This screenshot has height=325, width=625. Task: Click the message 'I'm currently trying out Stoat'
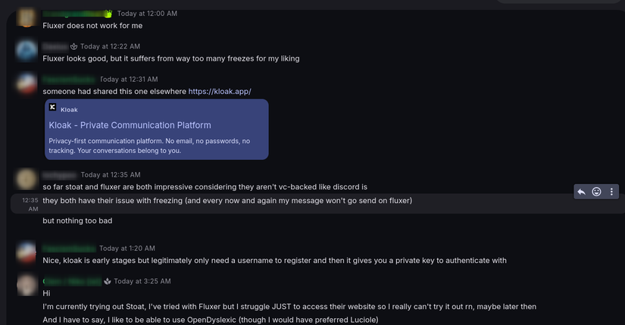click(x=289, y=307)
